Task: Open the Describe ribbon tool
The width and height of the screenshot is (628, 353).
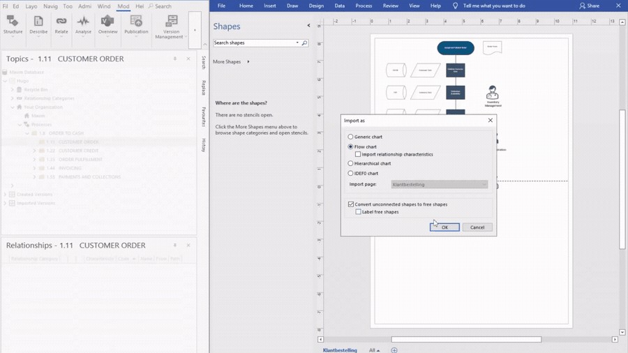Action: tap(38, 26)
